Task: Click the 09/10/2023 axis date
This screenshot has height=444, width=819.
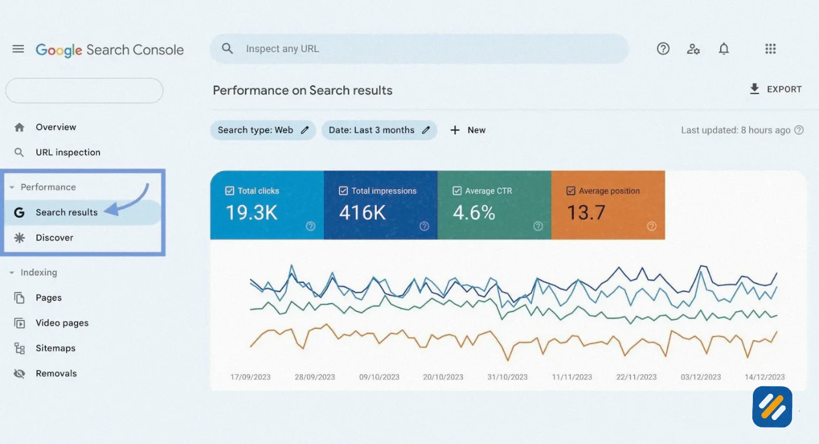Action: (x=379, y=377)
